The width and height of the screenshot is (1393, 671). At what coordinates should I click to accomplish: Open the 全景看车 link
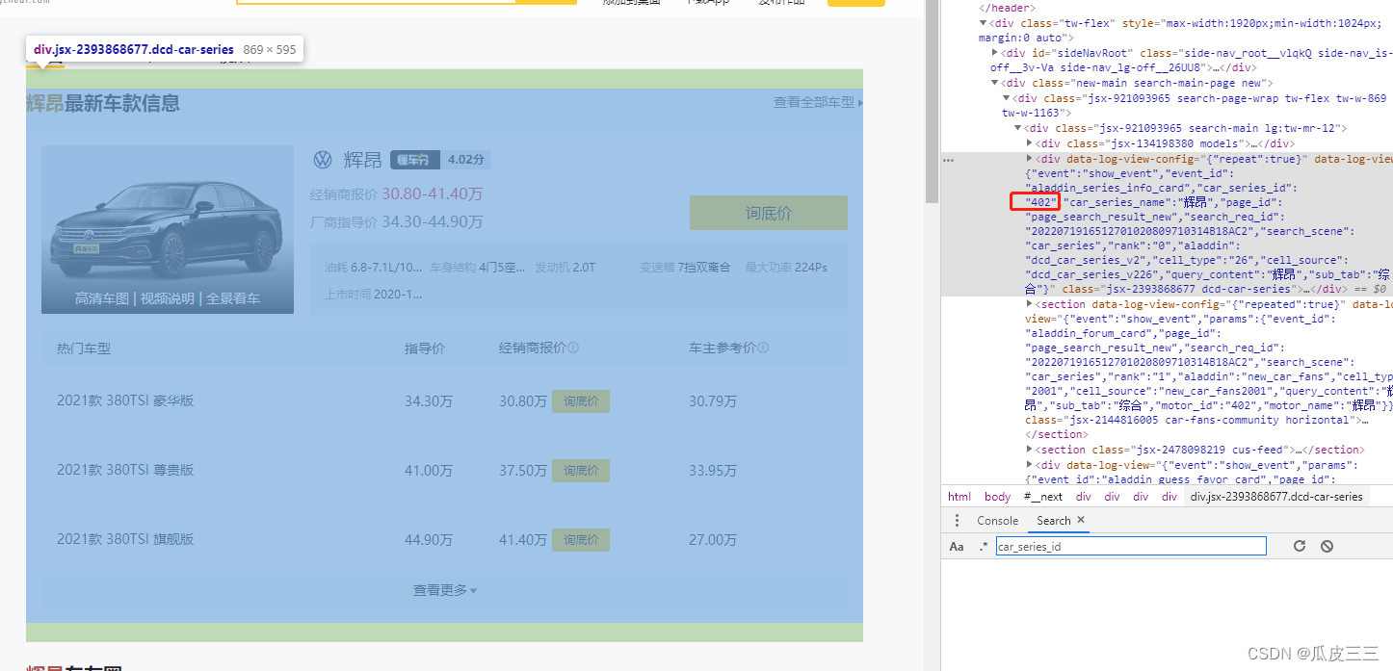click(x=233, y=298)
